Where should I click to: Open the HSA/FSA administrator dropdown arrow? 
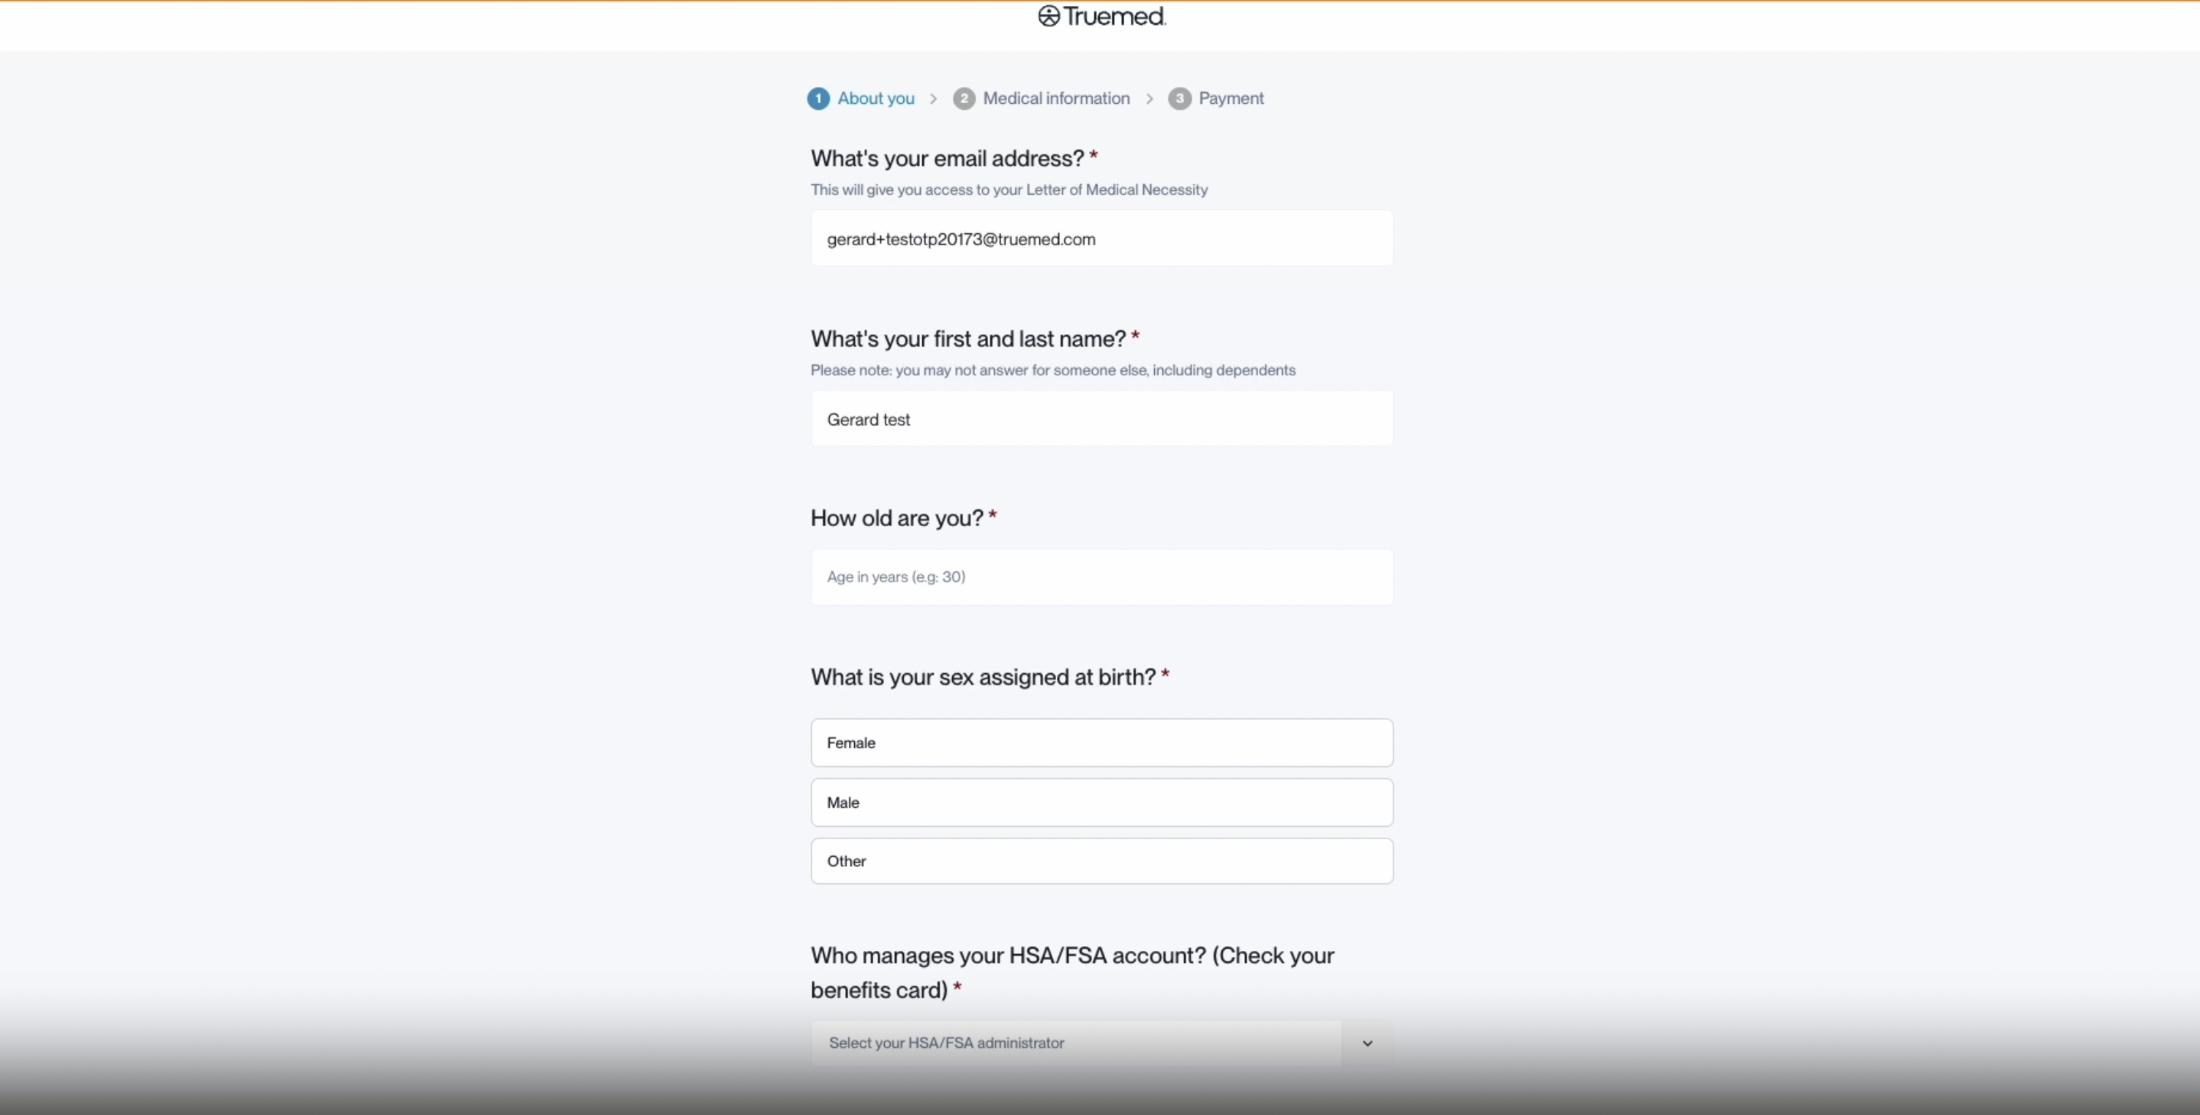1366,1043
